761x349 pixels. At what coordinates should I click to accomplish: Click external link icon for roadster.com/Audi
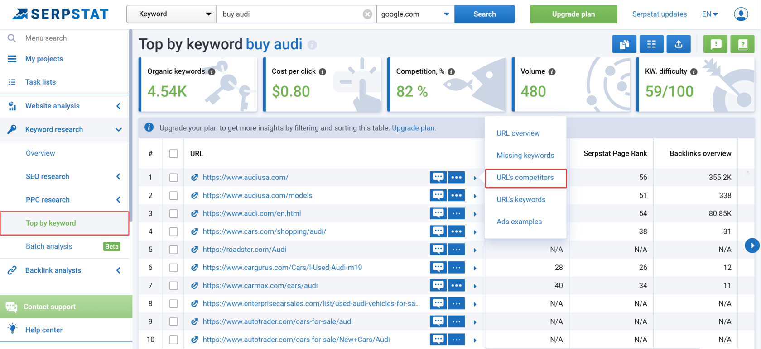click(194, 250)
